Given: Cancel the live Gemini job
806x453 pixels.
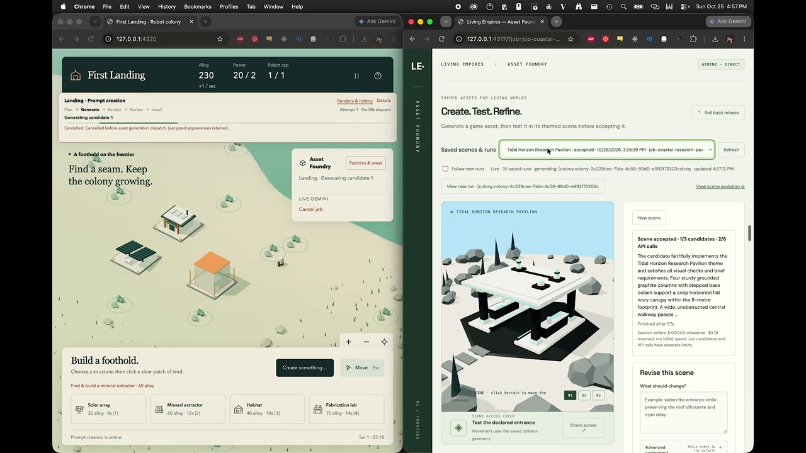Looking at the screenshot, I should point(311,210).
